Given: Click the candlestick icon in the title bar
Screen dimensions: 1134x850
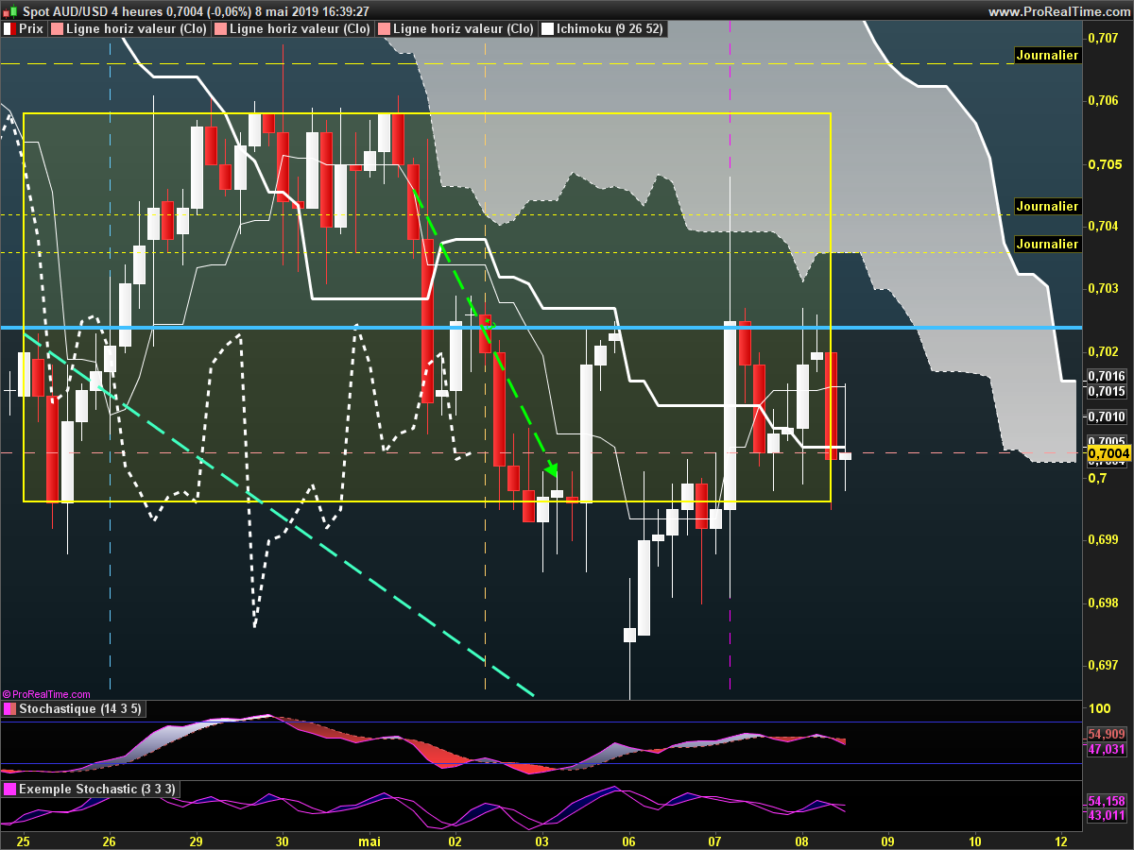Looking at the screenshot, I should [x=10, y=11].
